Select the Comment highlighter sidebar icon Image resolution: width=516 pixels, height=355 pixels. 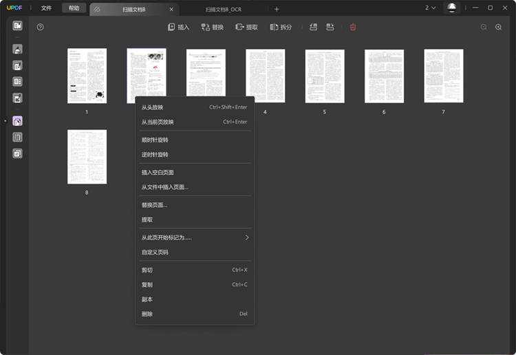[x=17, y=50]
